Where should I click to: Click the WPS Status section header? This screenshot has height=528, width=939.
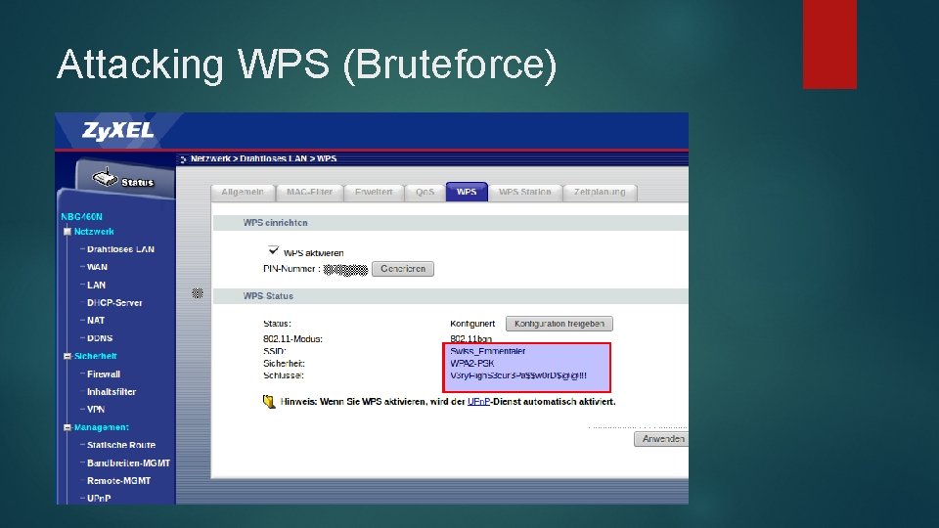[x=268, y=296]
